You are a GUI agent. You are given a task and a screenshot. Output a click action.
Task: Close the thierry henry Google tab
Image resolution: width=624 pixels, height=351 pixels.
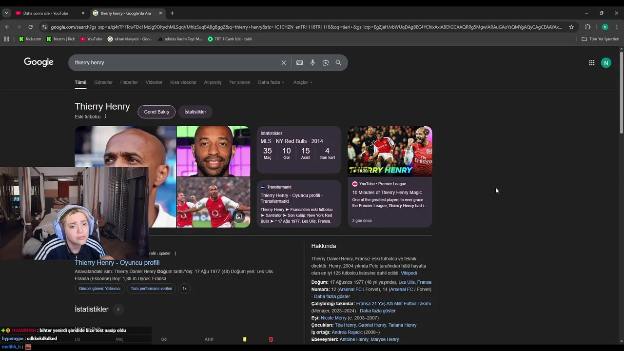[160, 13]
